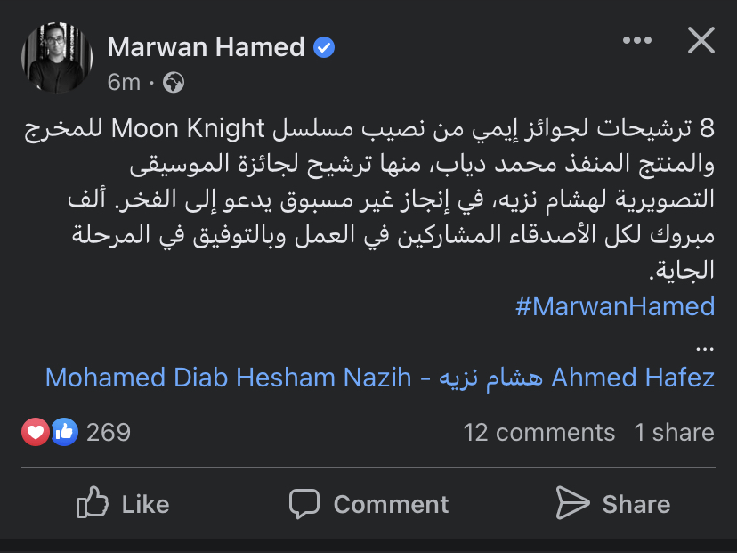The image size is (737, 553).
Task: Toggle Like on this post
Action: pos(123,504)
